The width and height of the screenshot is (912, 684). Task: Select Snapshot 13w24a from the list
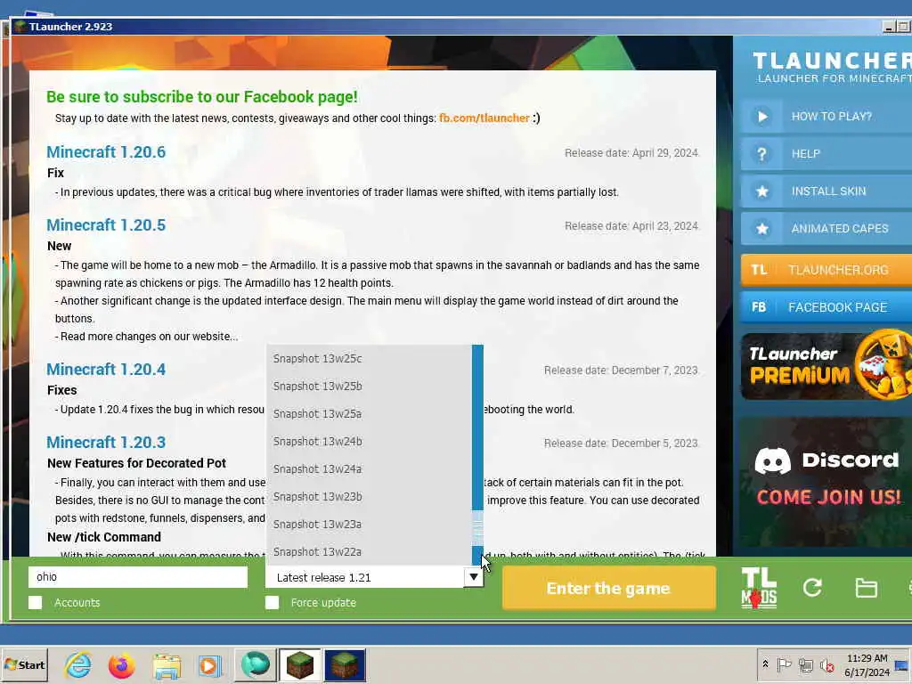pos(370,469)
